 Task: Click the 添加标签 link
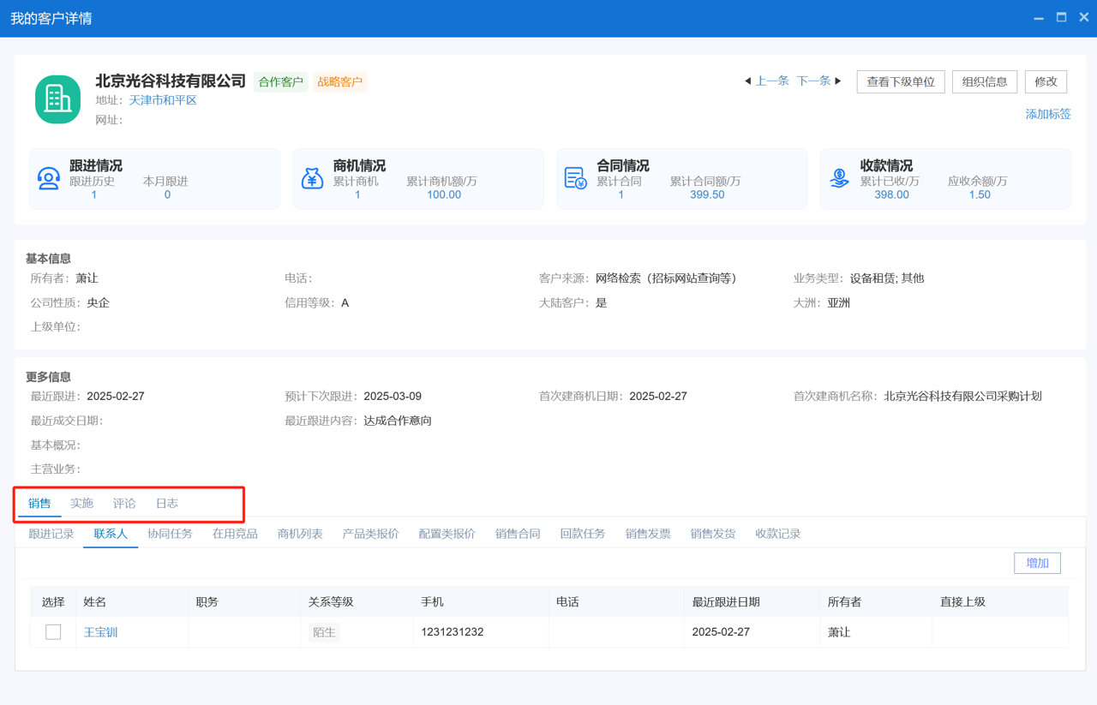(1047, 113)
